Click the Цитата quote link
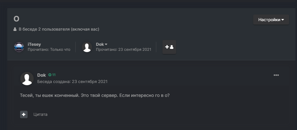Viewport: 297px width, 130px height. [40, 115]
